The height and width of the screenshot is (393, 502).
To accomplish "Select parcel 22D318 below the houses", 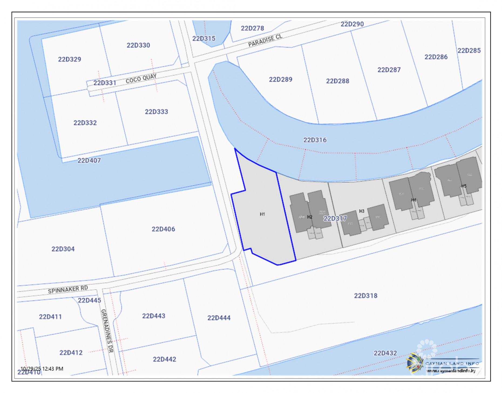I will [x=366, y=296].
